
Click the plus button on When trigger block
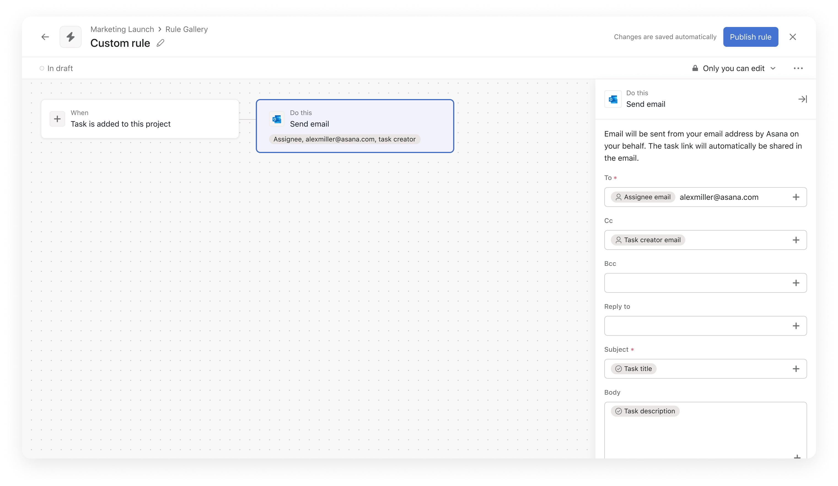(57, 119)
